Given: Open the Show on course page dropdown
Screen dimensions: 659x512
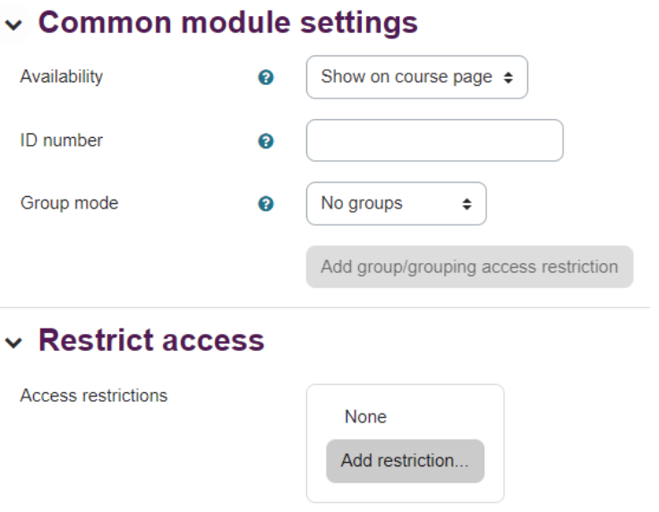Looking at the screenshot, I should point(417,77).
